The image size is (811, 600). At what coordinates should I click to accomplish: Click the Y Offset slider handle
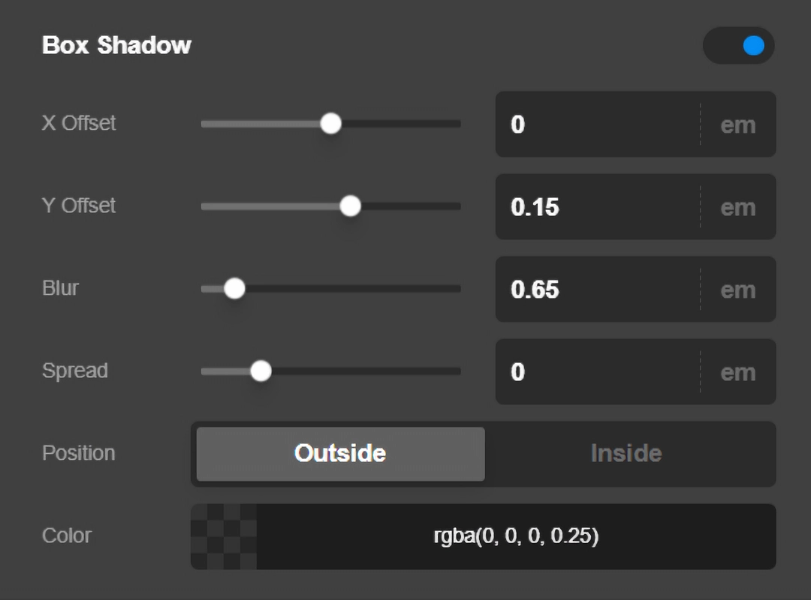[x=350, y=205]
